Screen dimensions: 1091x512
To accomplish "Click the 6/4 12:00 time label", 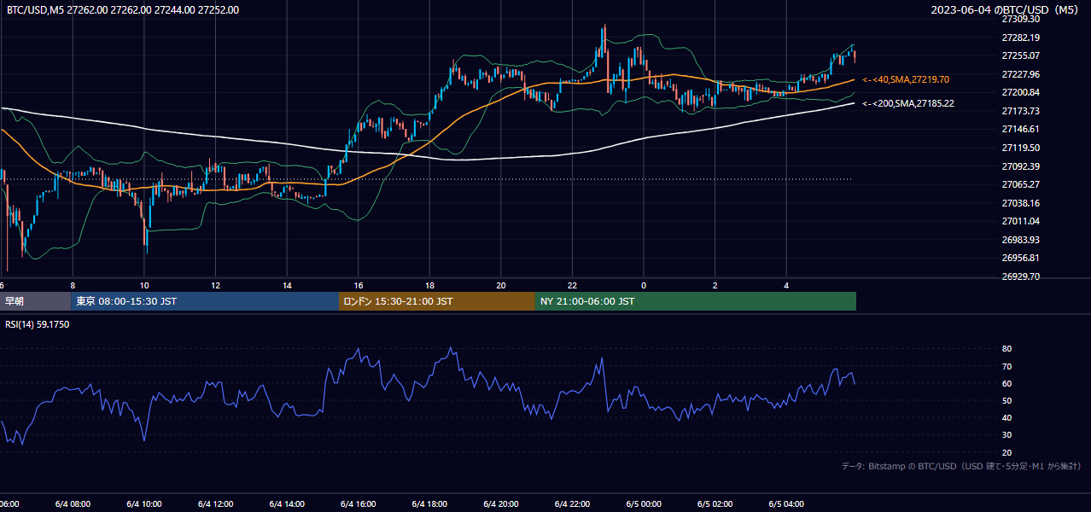I will click(215, 504).
